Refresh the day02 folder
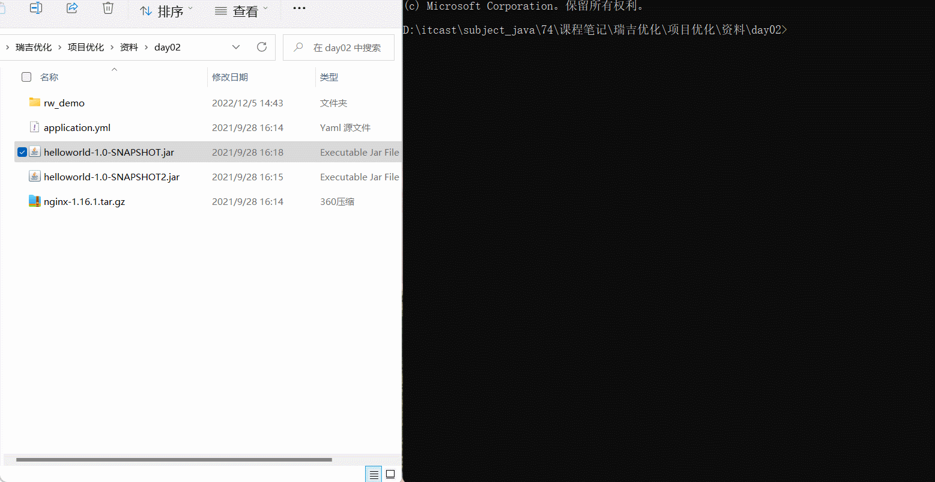The height and width of the screenshot is (482, 935). click(262, 47)
